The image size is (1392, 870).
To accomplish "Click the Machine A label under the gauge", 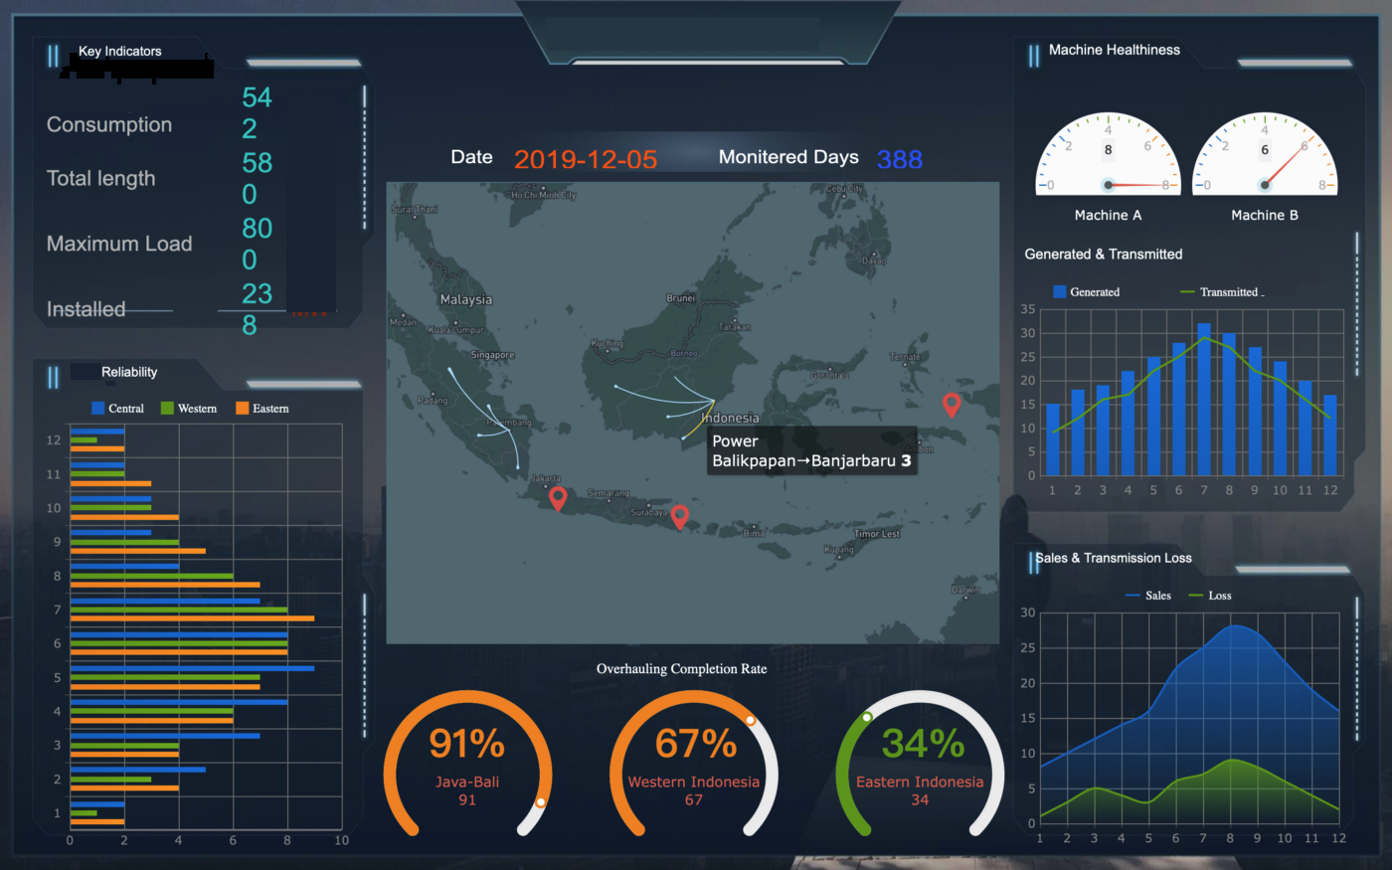I will (x=1108, y=215).
